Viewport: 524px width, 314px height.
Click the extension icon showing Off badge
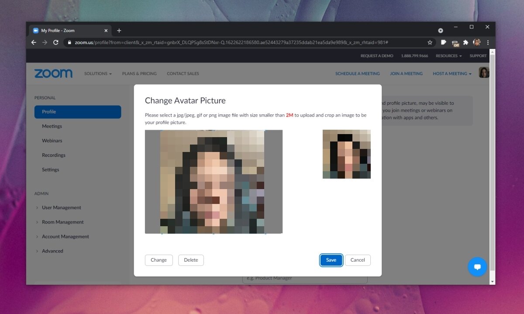click(x=456, y=42)
